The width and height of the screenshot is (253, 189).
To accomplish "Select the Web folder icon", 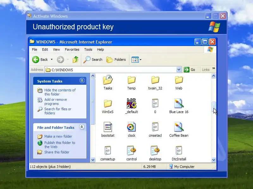I will (x=179, y=80).
